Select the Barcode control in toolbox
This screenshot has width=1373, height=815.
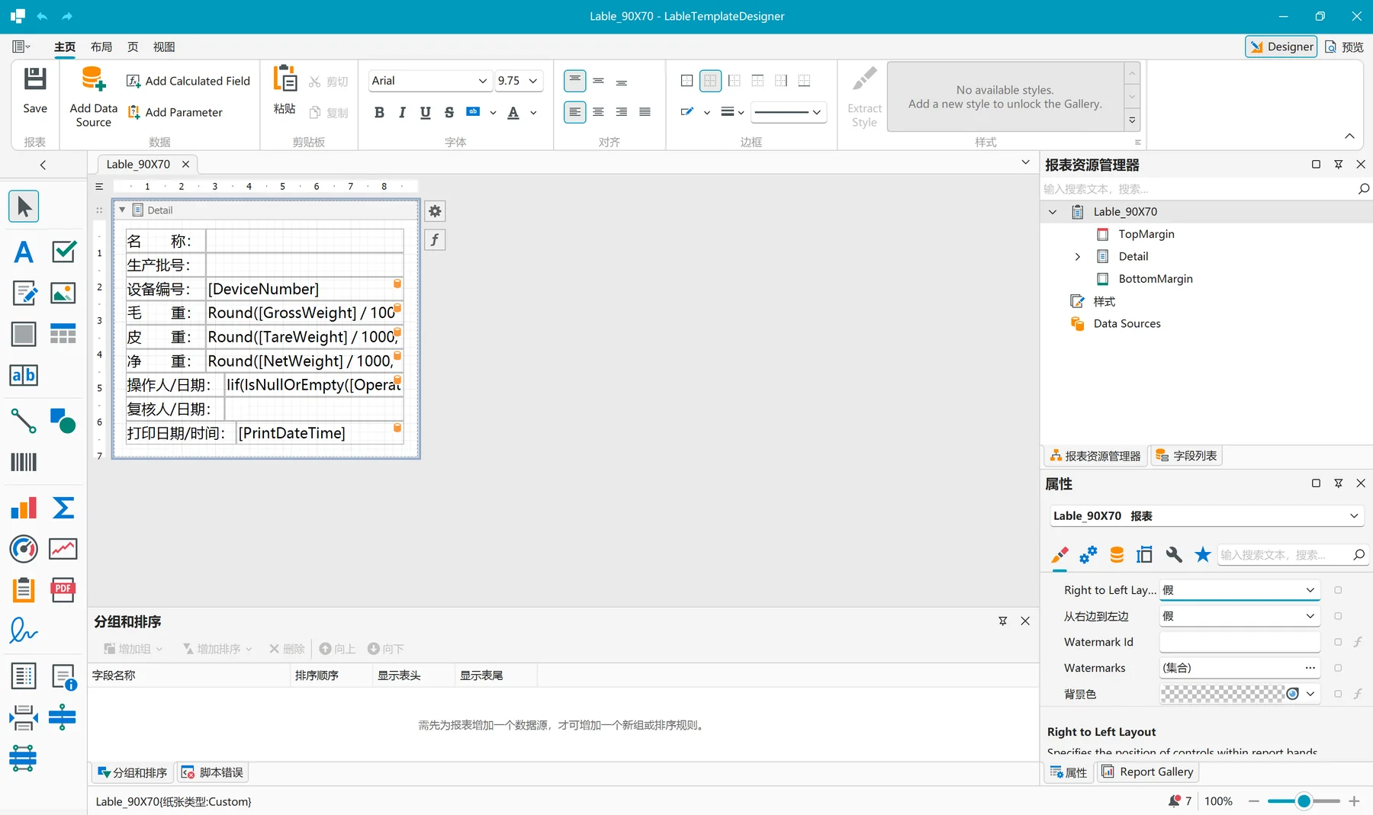pos(24,462)
